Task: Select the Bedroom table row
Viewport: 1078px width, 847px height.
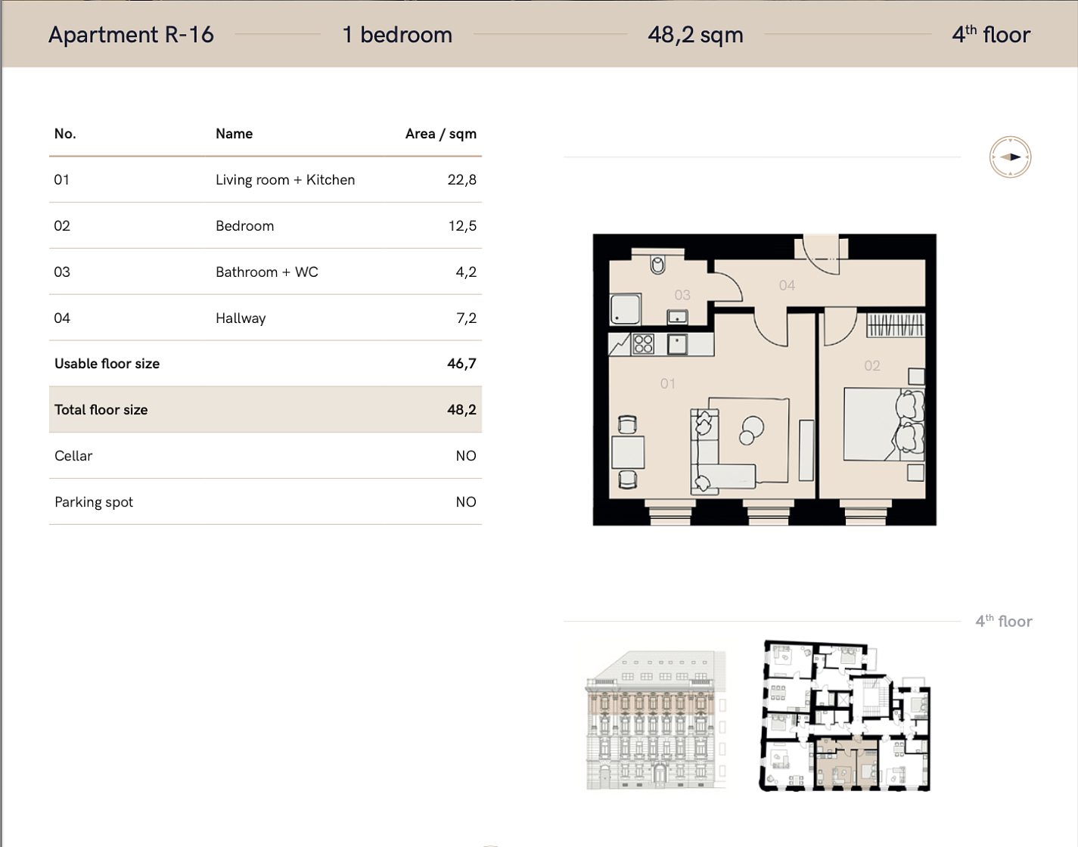Action: (x=266, y=226)
